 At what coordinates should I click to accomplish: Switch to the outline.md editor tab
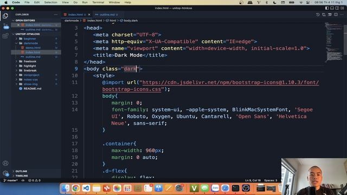pyautogui.click(x=107, y=15)
